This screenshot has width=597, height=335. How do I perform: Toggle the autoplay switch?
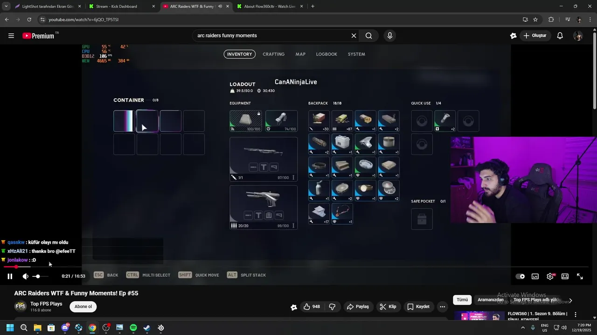(x=520, y=276)
